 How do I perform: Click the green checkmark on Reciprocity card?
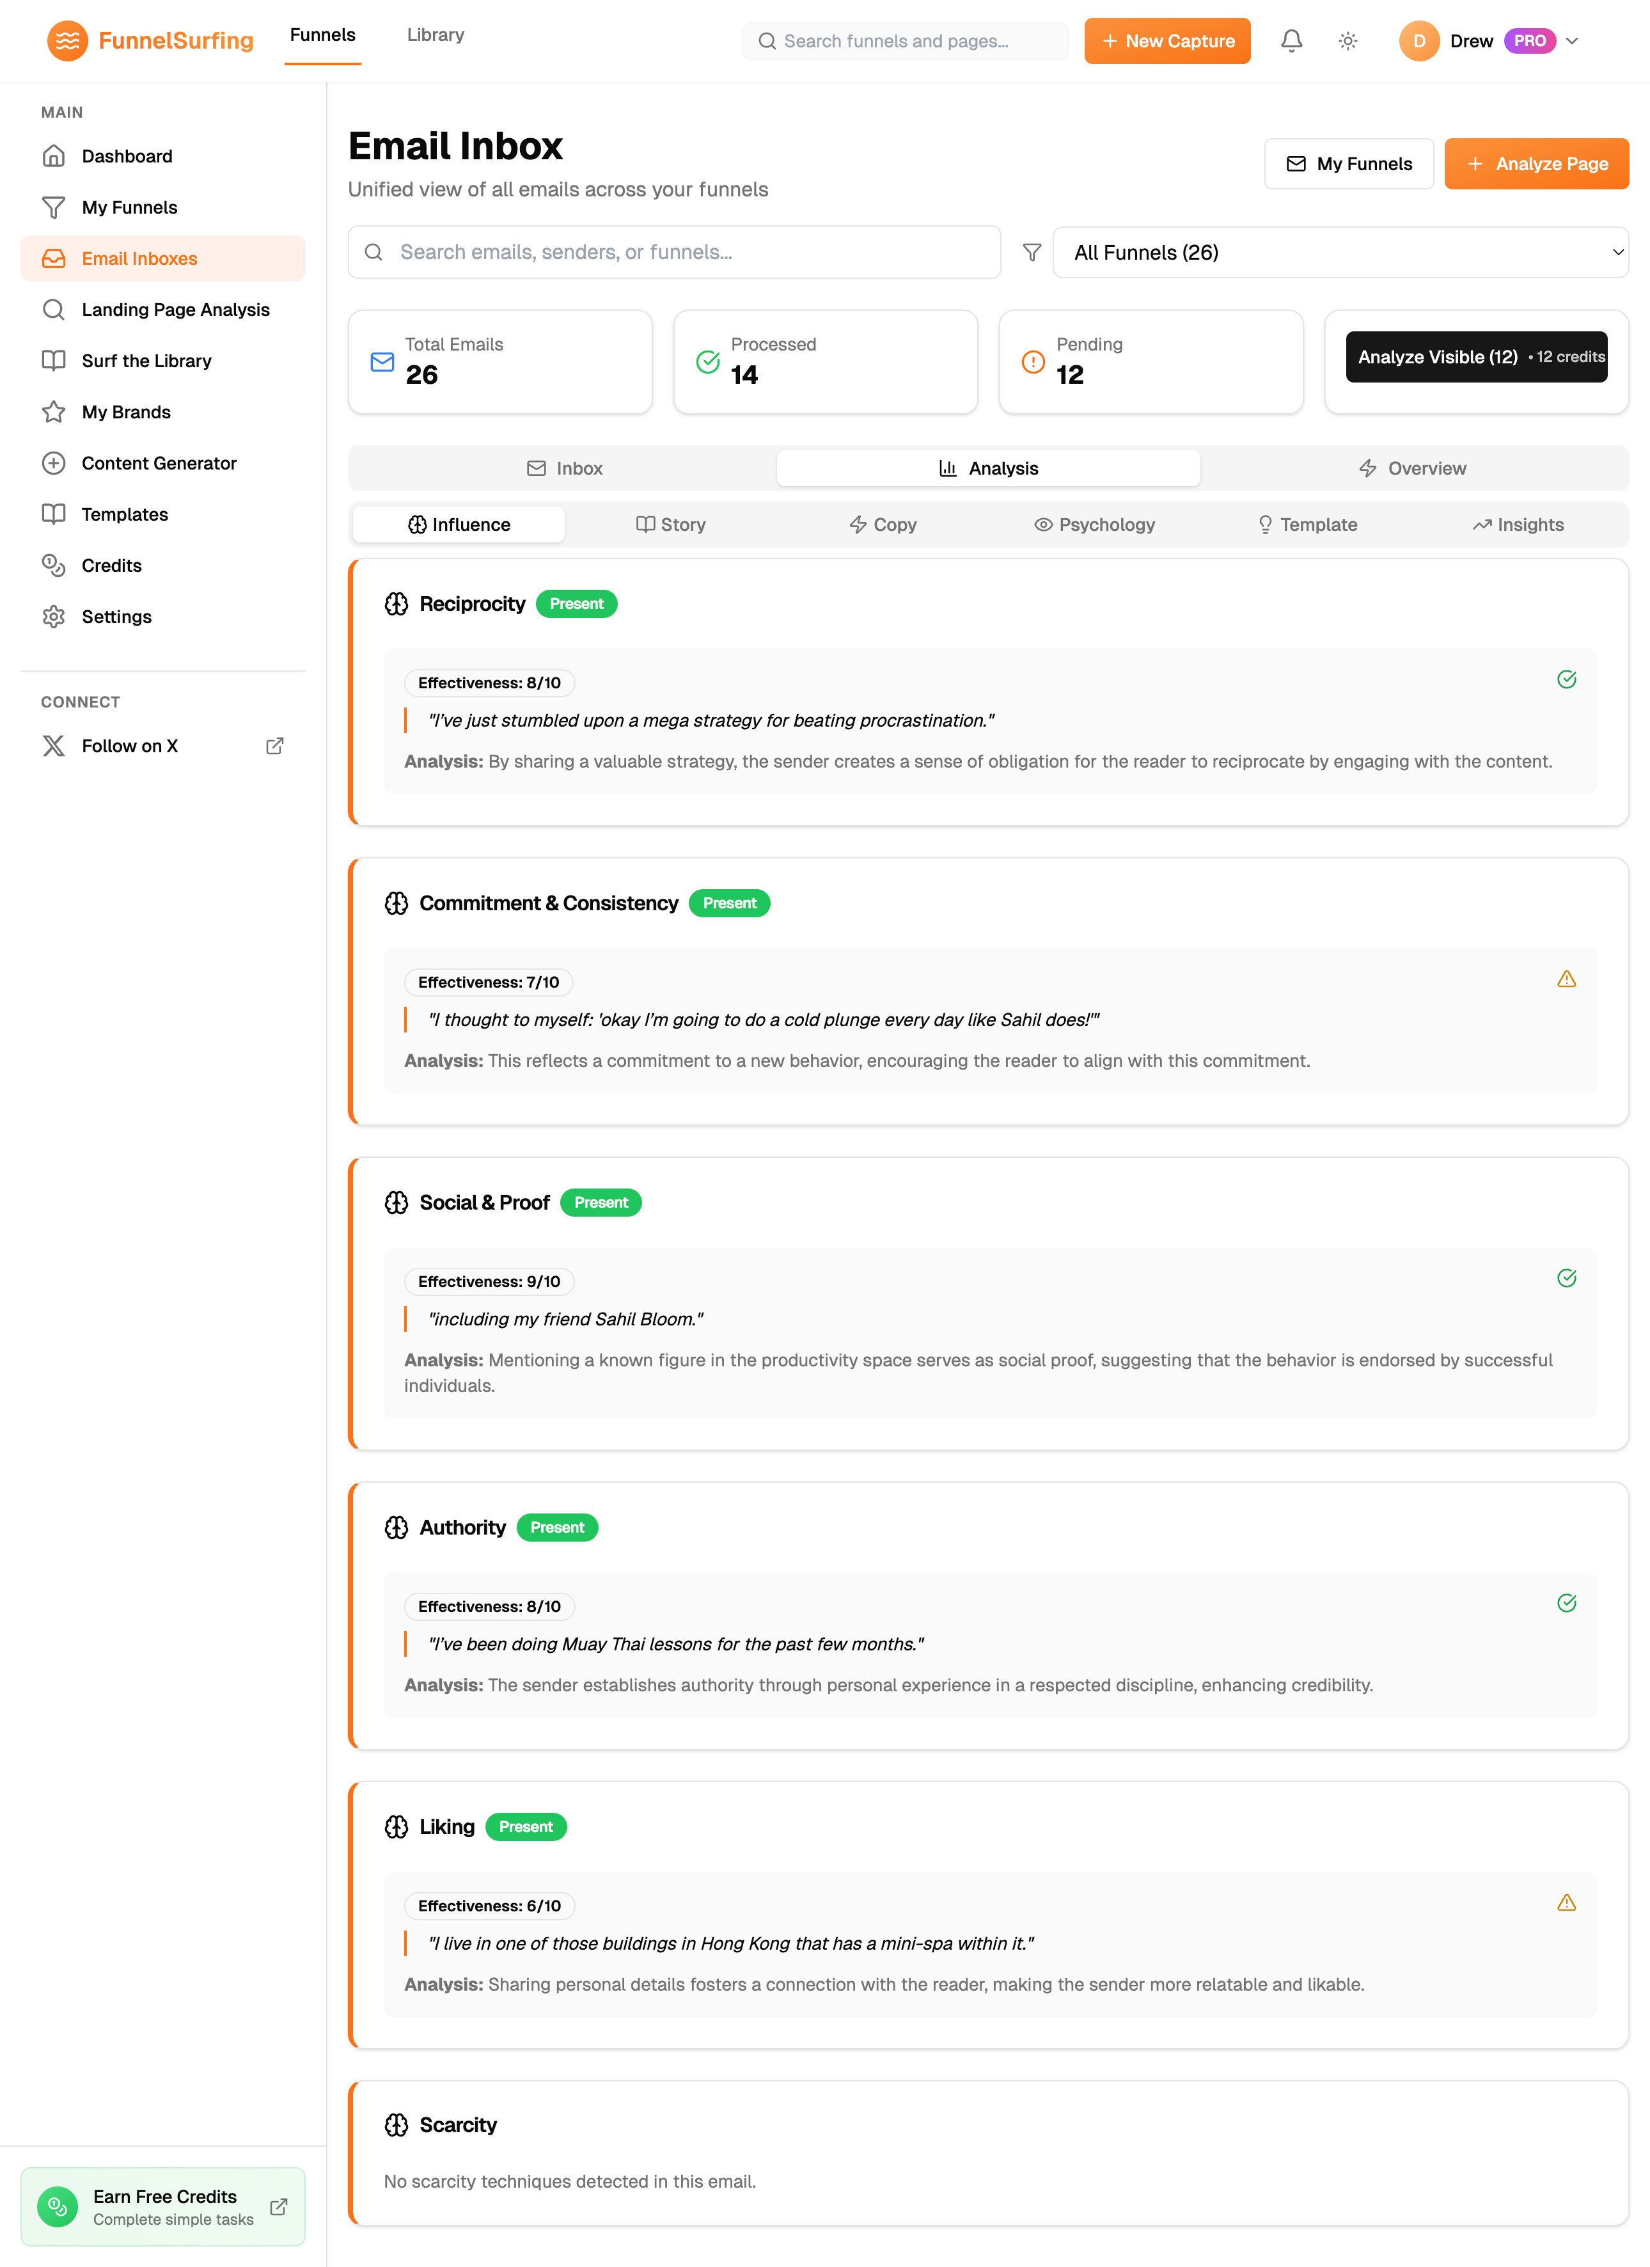(x=1566, y=679)
